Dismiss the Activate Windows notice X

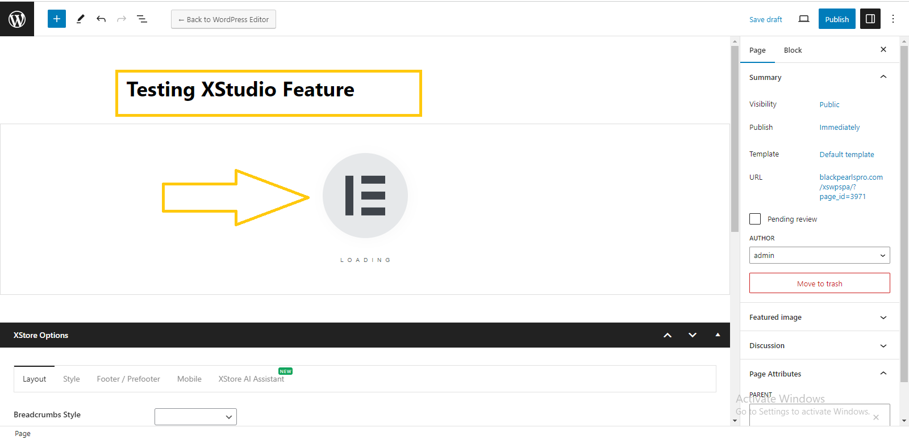point(876,417)
